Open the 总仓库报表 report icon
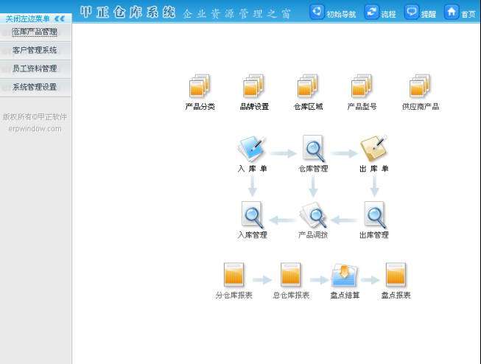481x364 pixels. coord(291,276)
